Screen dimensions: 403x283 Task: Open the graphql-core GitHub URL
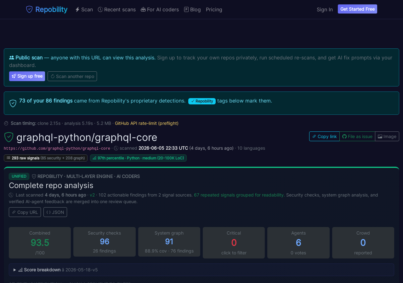coord(57,148)
